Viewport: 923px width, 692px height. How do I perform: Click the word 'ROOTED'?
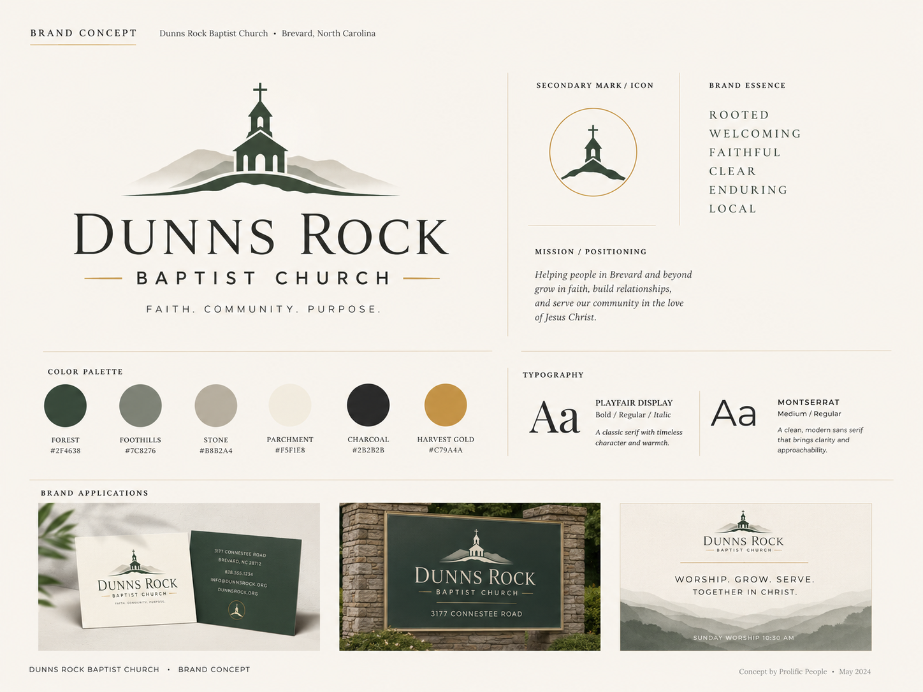pos(739,115)
